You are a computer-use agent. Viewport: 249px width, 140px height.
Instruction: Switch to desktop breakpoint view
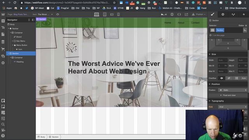(96, 14)
